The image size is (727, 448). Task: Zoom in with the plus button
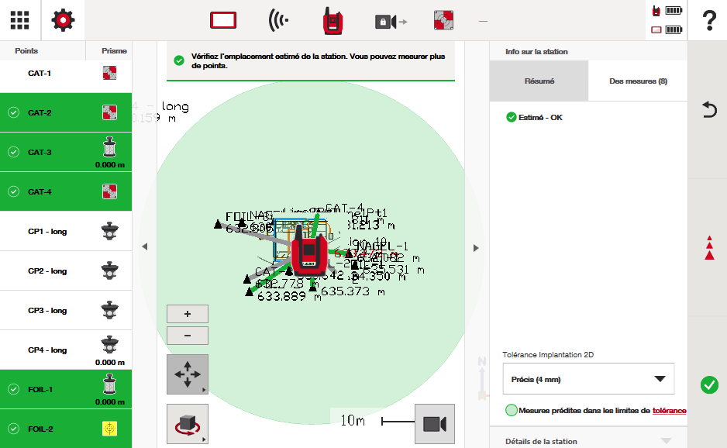pyautogui.click(x=187, y=314)
